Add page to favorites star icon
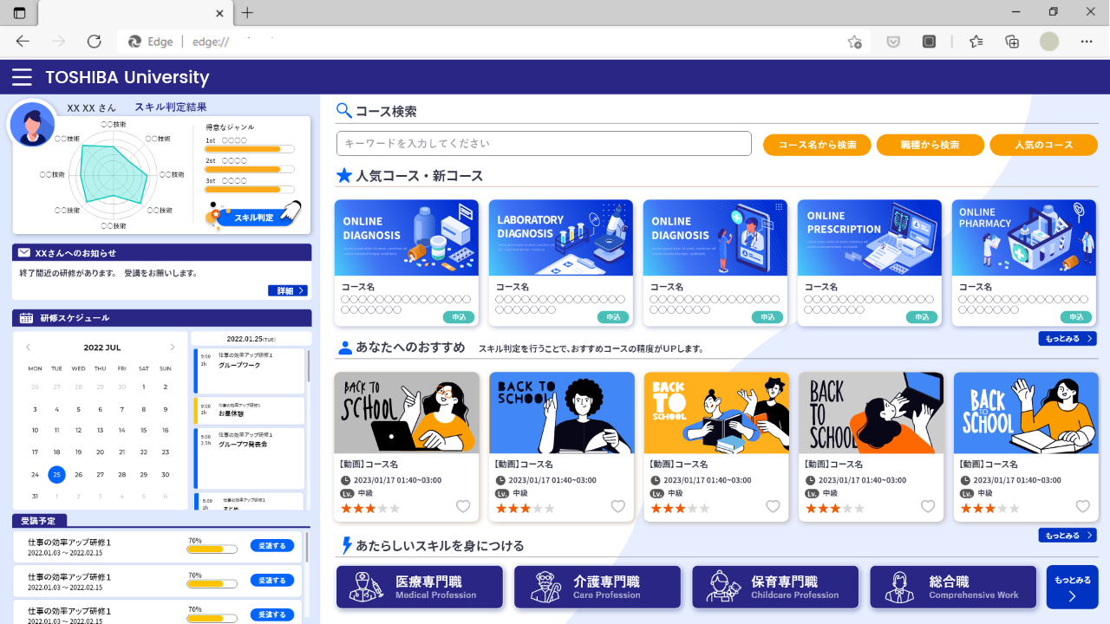1110x624 pixels. (x=854, y=42)
